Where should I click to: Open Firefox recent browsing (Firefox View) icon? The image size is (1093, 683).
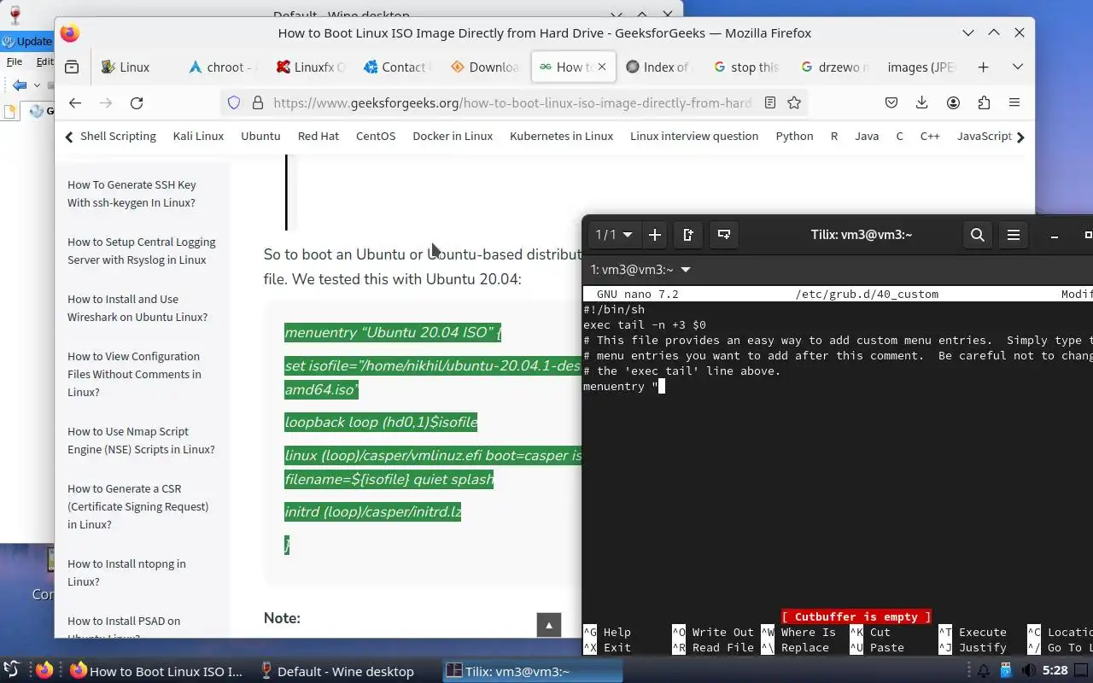72,67
